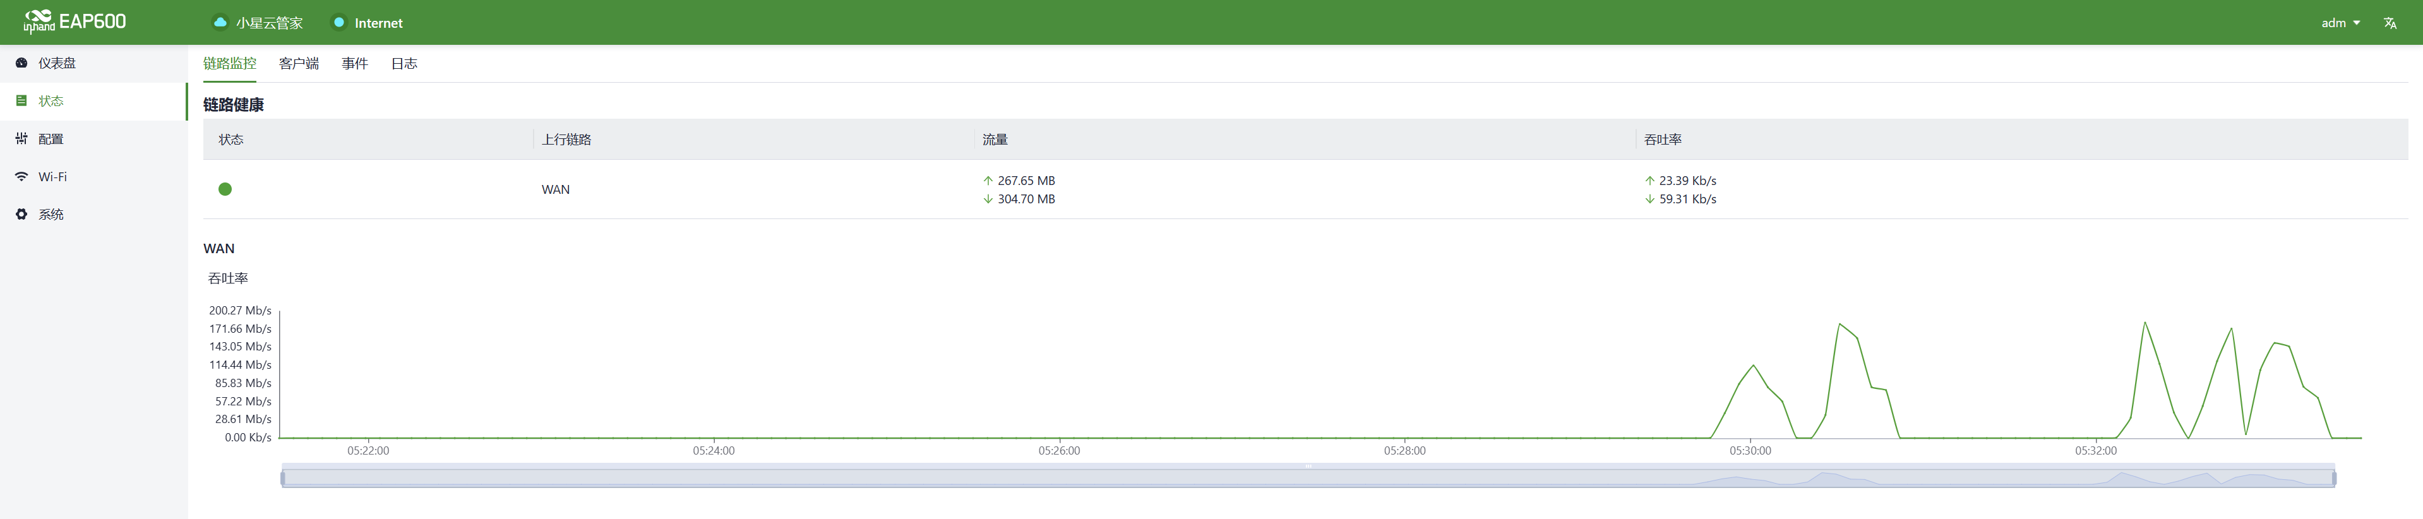The height and width of the screenshot is (519, 2423).
Task: Click the 23.39 Kb/s throughput value
Action: click(1687, 181)
